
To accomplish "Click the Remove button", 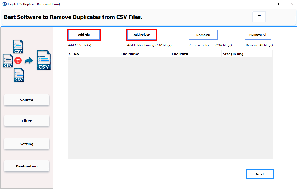I will click(203, 35).
